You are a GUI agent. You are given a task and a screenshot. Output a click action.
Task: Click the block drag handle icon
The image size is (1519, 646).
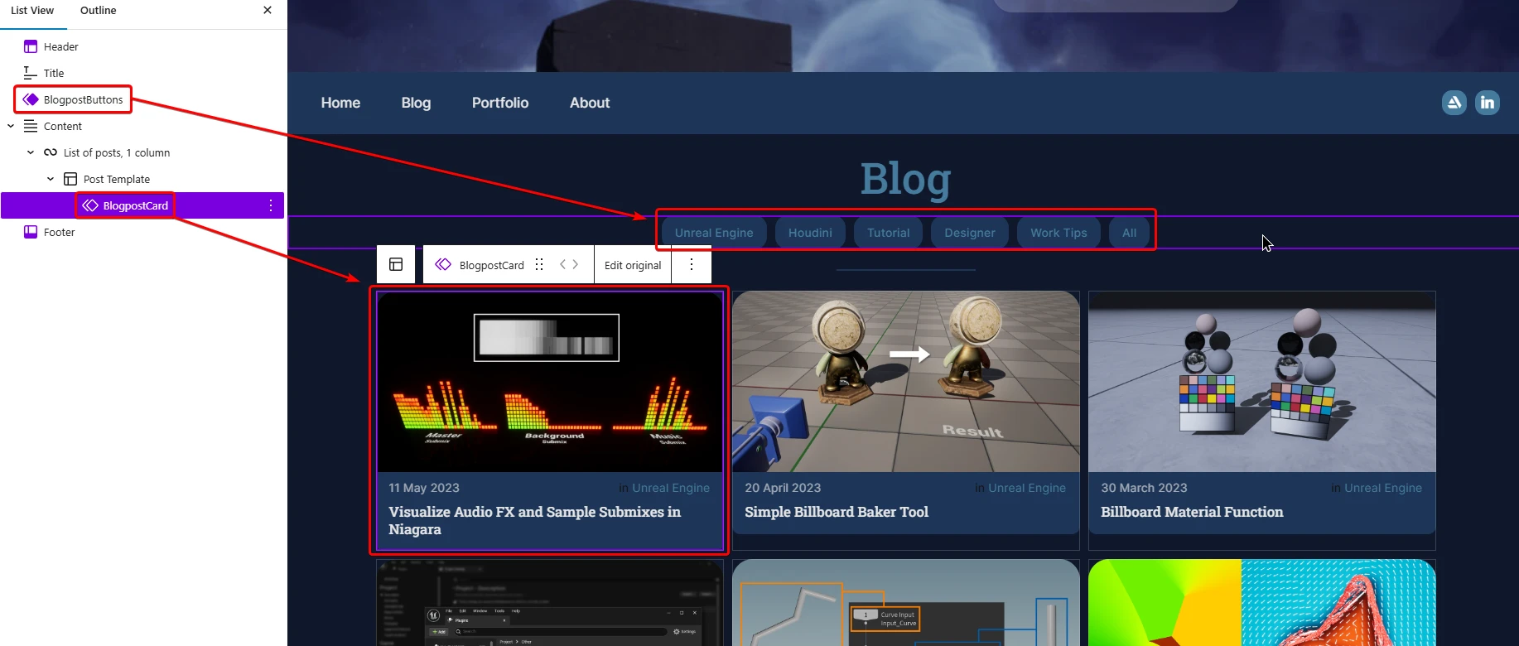pyautogui.click(x=539, y=264)
